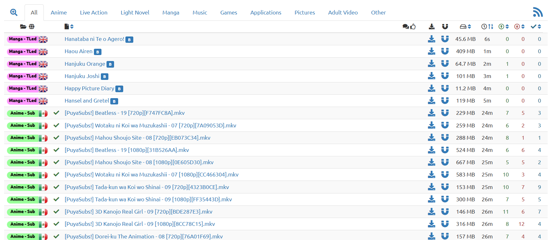Download torrent file for Hanataba ni Te o Agero!
This screenshot has width=559, height=240.
(431, 39)
